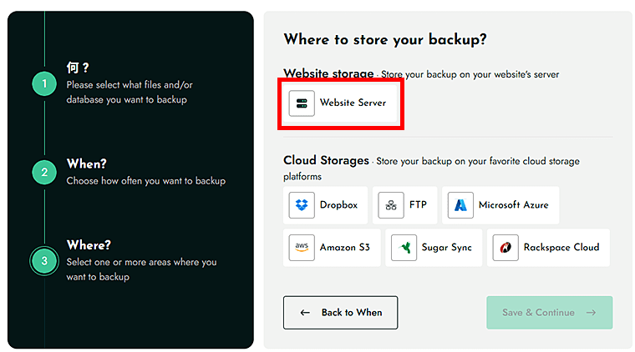Select Sugar Sync storage option
Screen dimensions: 635x352
pos(434,248)
